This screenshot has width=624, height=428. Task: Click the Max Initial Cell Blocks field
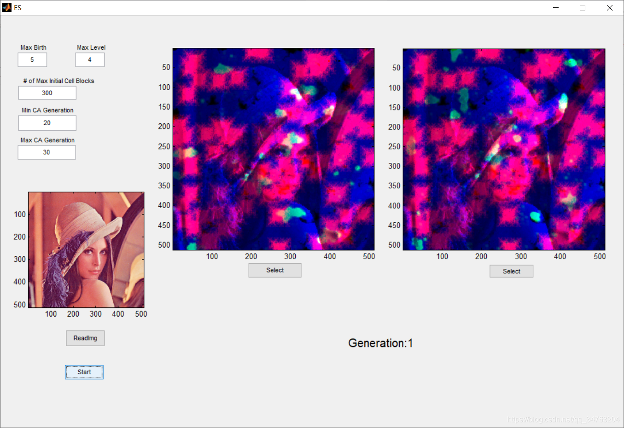[47, 93]
